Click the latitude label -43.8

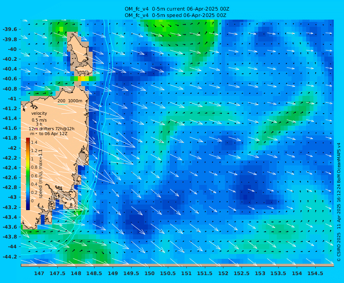point(10,237)
